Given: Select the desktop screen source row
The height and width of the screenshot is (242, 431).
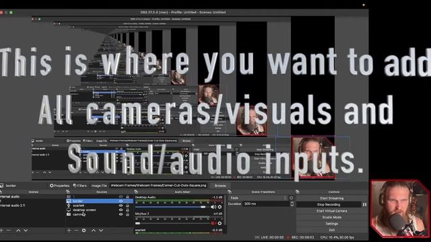Looking at the screenshot, I should click(x=99, y=210).
